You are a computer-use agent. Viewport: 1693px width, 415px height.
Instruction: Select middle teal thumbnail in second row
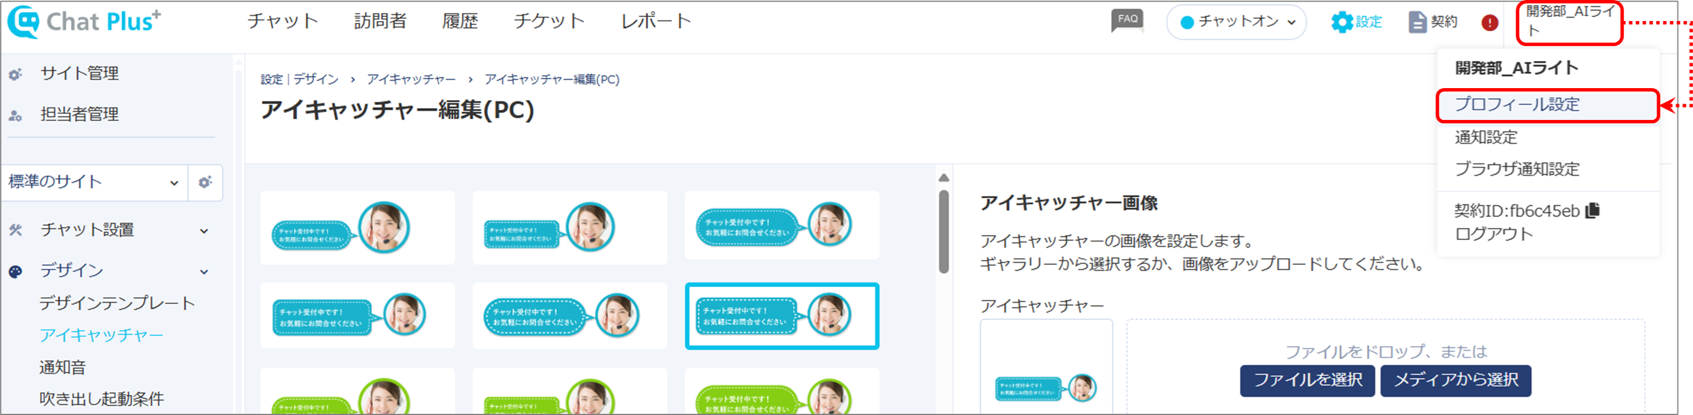click(x=570, y=316)
